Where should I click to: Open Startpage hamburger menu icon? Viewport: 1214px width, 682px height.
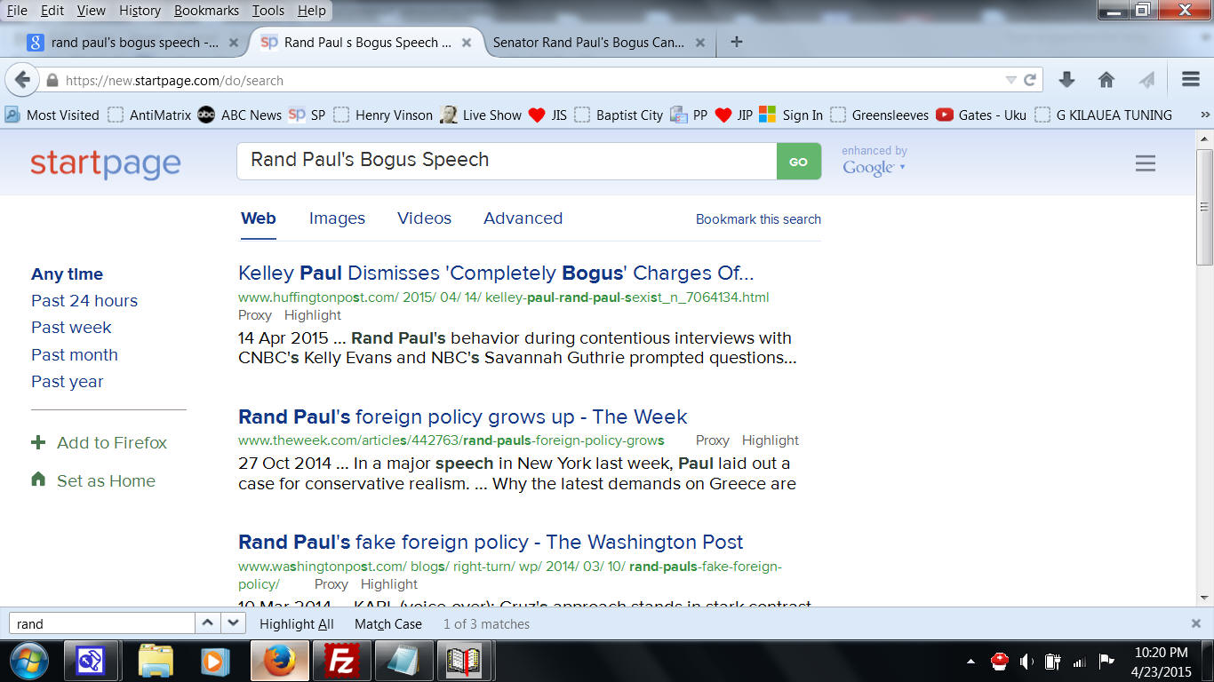(x=1146, y=163)
